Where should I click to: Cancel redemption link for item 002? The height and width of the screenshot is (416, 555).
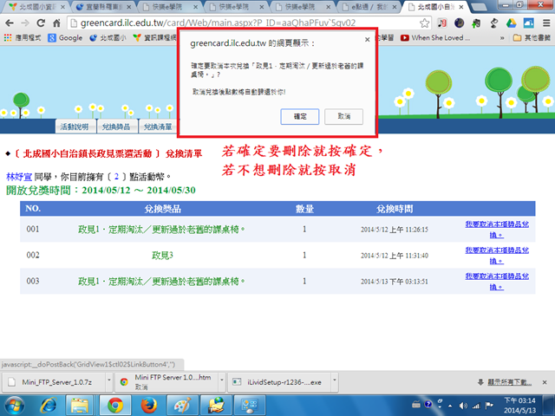tap(496, 255)
